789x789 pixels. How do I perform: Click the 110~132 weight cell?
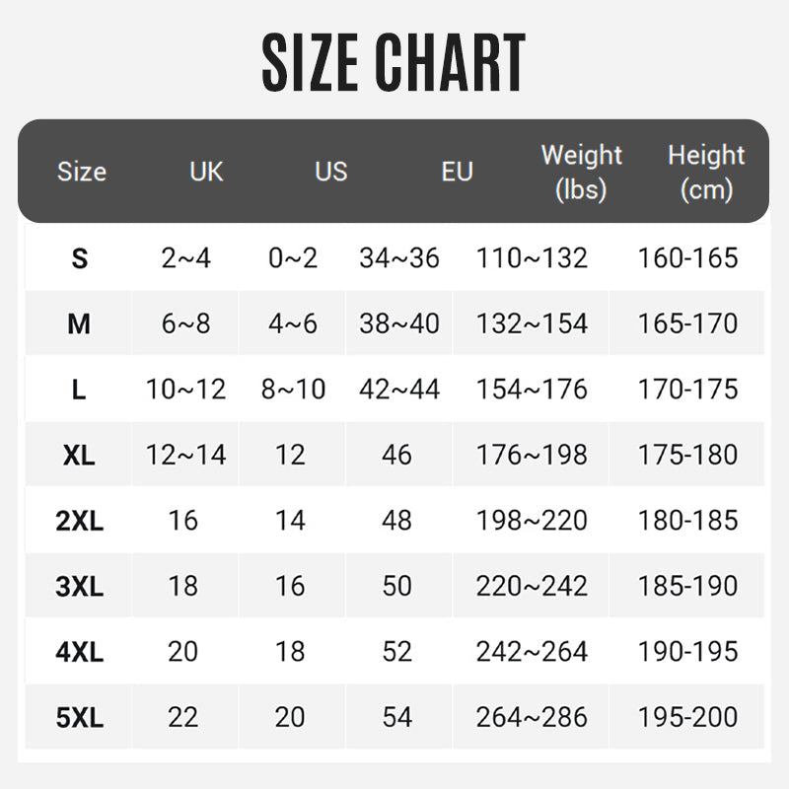(x=532, y=258)
